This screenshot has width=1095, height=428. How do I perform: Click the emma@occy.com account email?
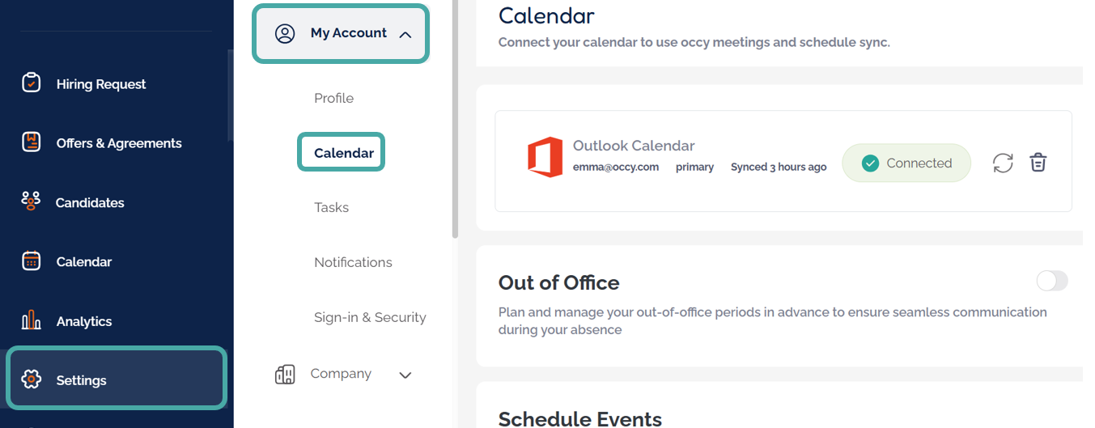pyautogui.click(x=616, y=167)
